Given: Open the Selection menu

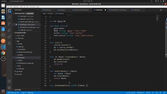Looking at the screenshot, I should (x=16, y=7).
